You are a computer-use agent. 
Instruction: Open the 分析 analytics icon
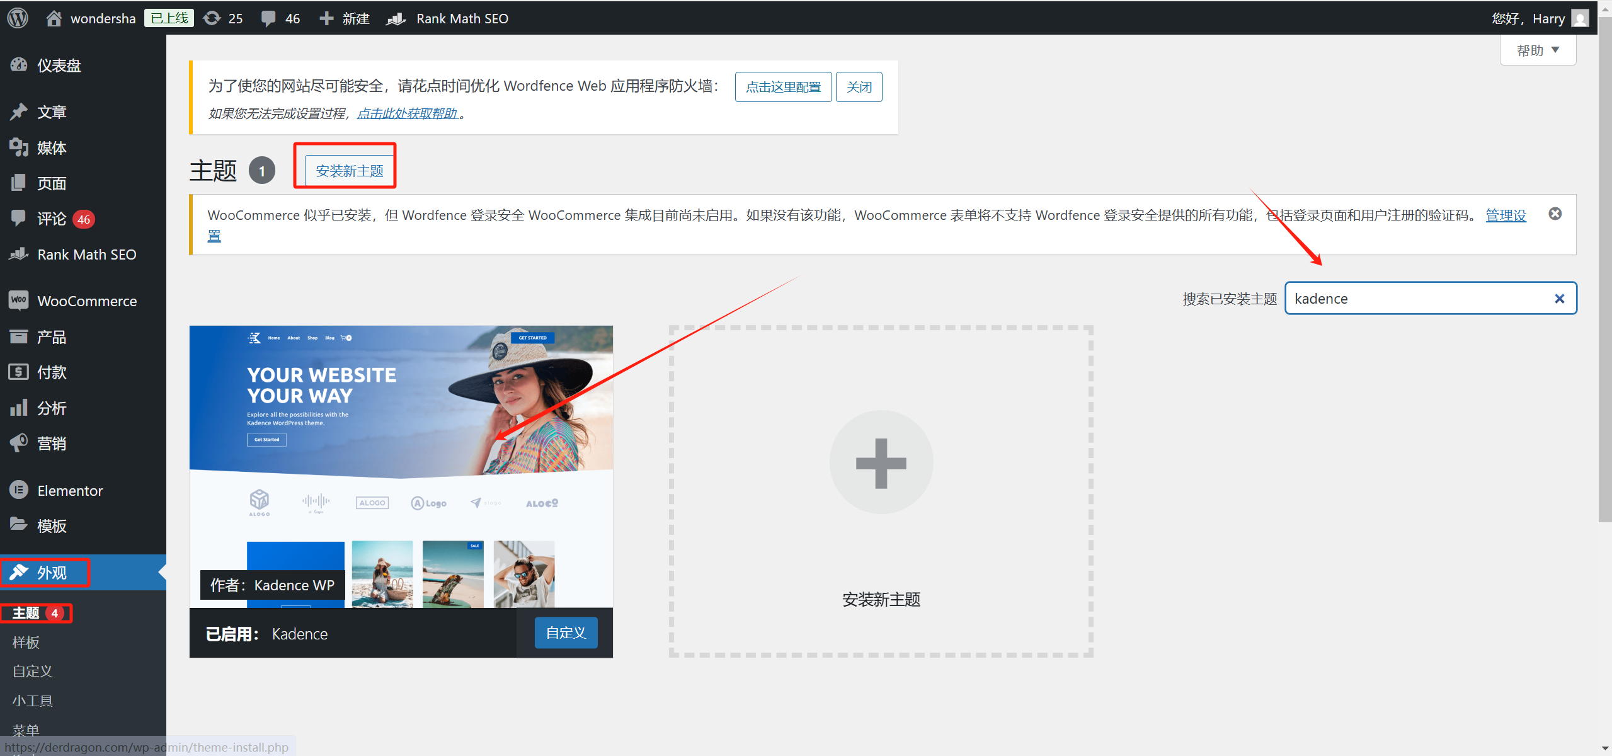(x=19, y=408)
